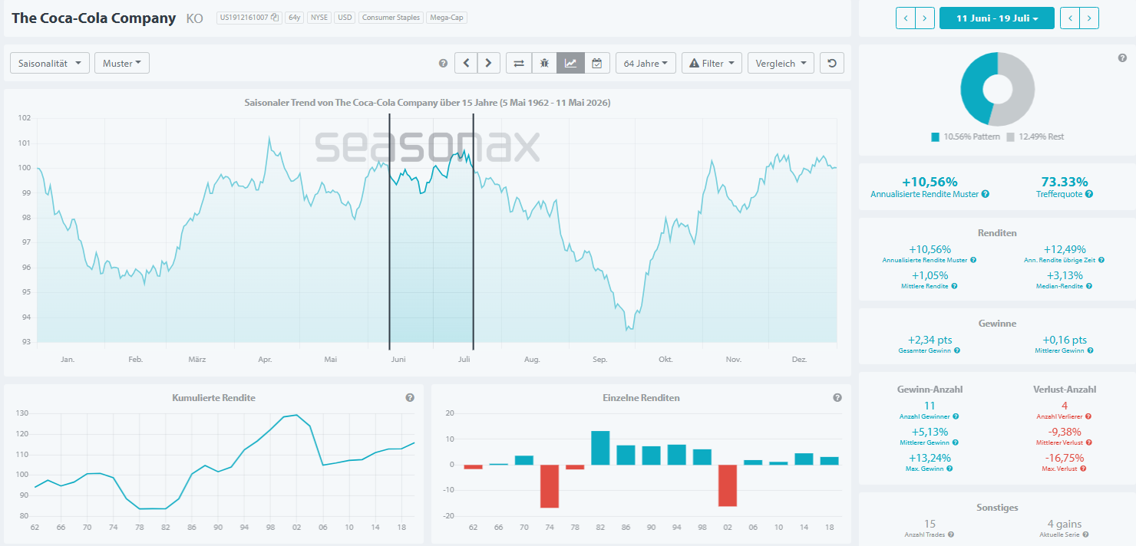Show help for Median-Rendite

[1089, 286]
